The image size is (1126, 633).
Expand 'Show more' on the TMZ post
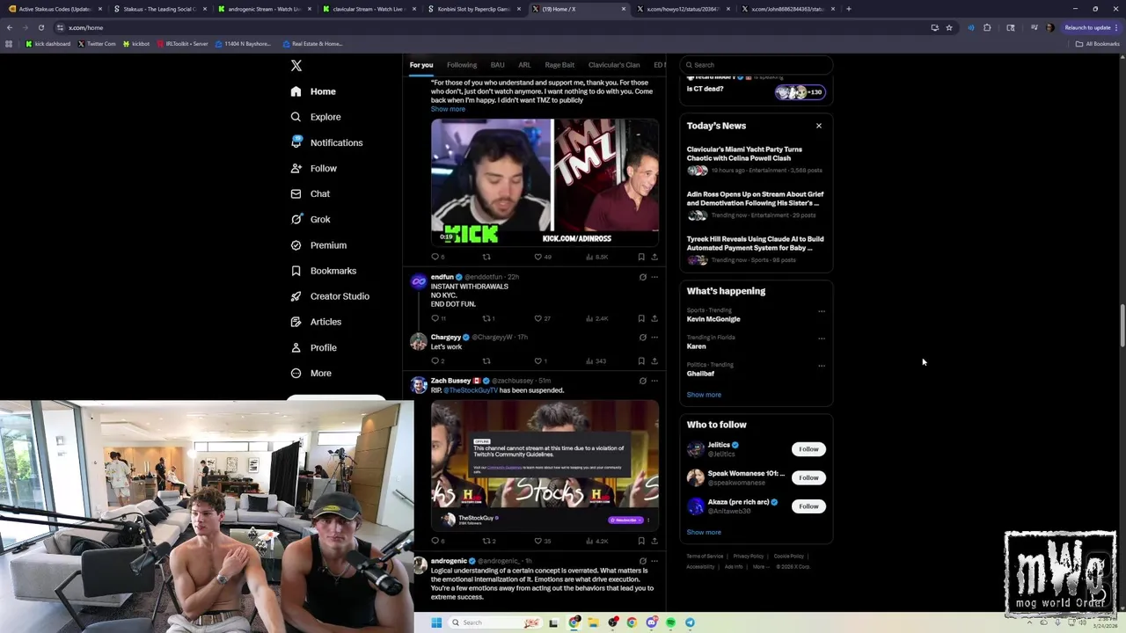[448, 109]
